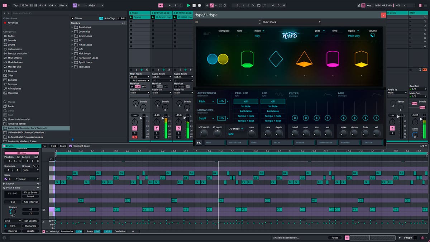
Task: Select the Hype blue-yellow circles oscillator
Action: pyautogui.click(x=218, y=59)
